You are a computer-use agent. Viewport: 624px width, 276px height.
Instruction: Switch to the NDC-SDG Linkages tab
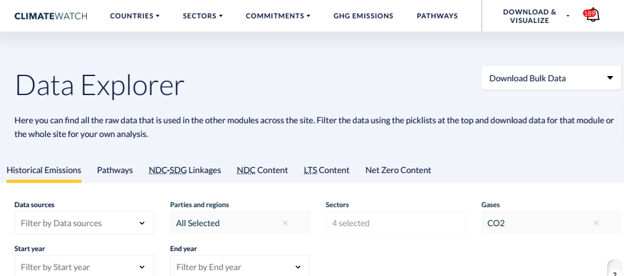(x=185, y=170)
